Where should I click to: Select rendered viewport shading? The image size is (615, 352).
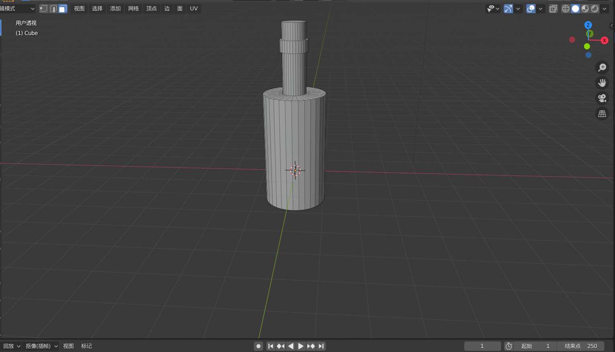pos(595,8)
